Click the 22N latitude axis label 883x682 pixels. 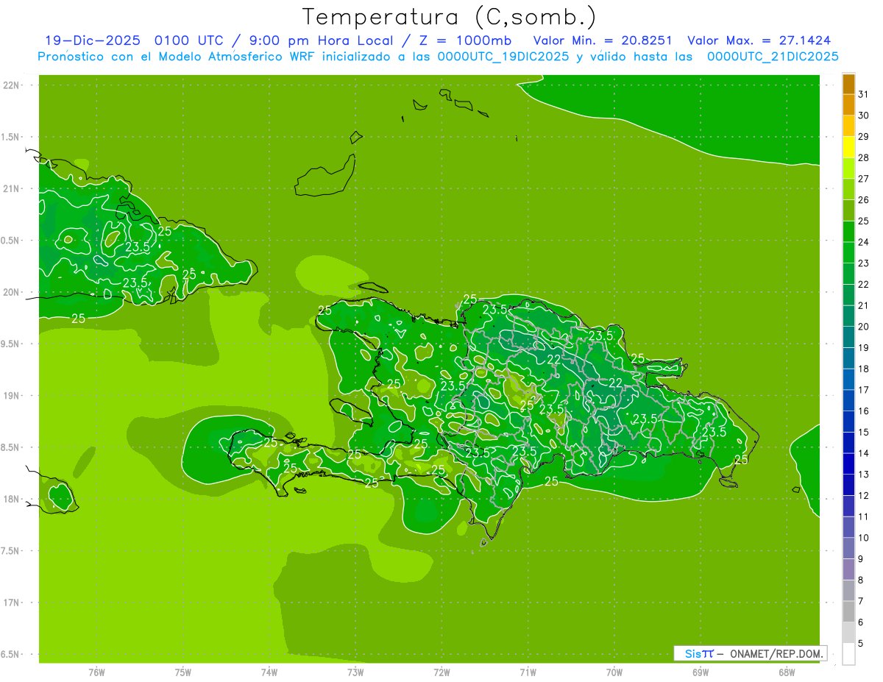(x=13, y=85)
